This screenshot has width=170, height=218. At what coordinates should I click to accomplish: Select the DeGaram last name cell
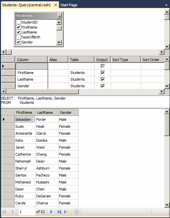47,196
